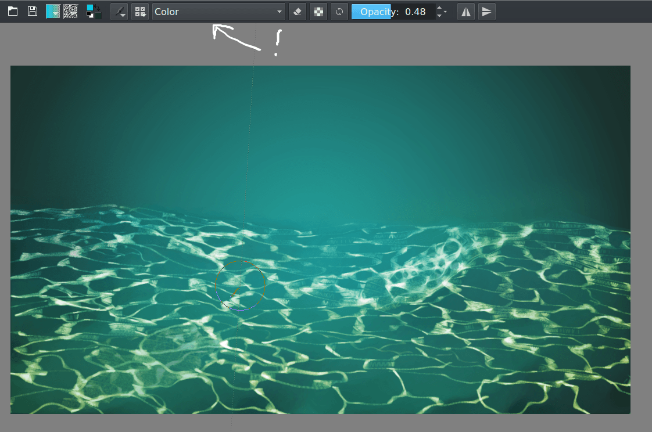The image size is (652, 432).
Task: Toggle horizontal brush mirroring
Action: tap(465, 11)
